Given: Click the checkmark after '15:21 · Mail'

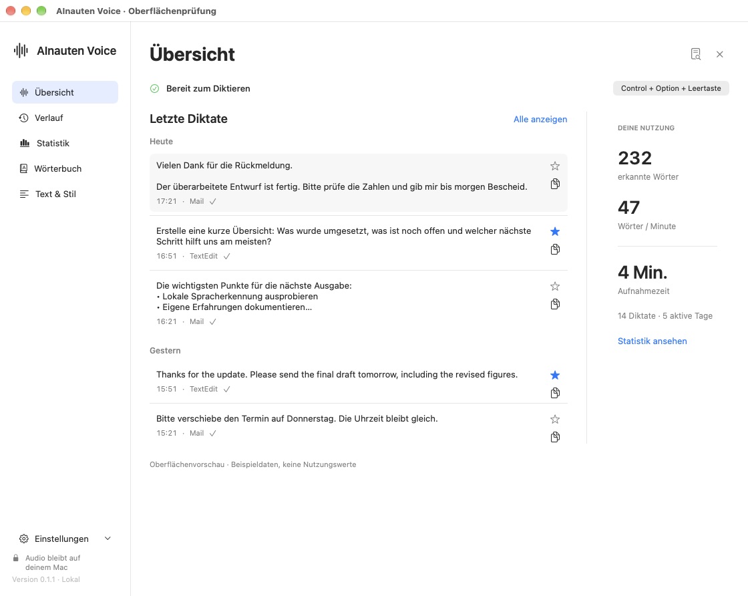Looking at the screenshot, I should (x=213, y=433).
